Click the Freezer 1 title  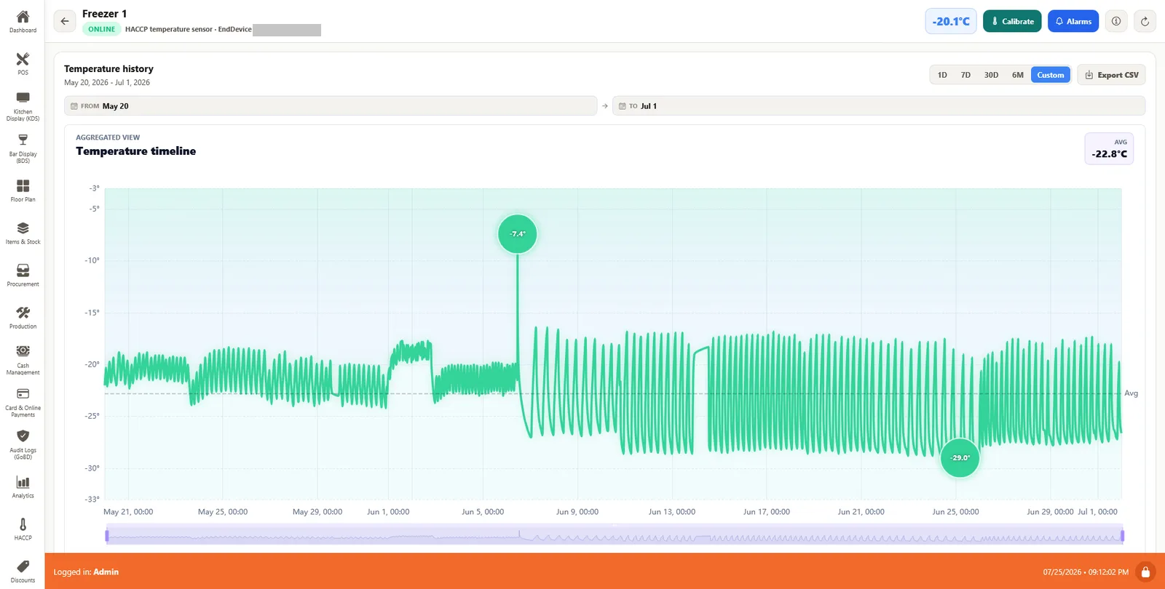(x=104, y=14)
